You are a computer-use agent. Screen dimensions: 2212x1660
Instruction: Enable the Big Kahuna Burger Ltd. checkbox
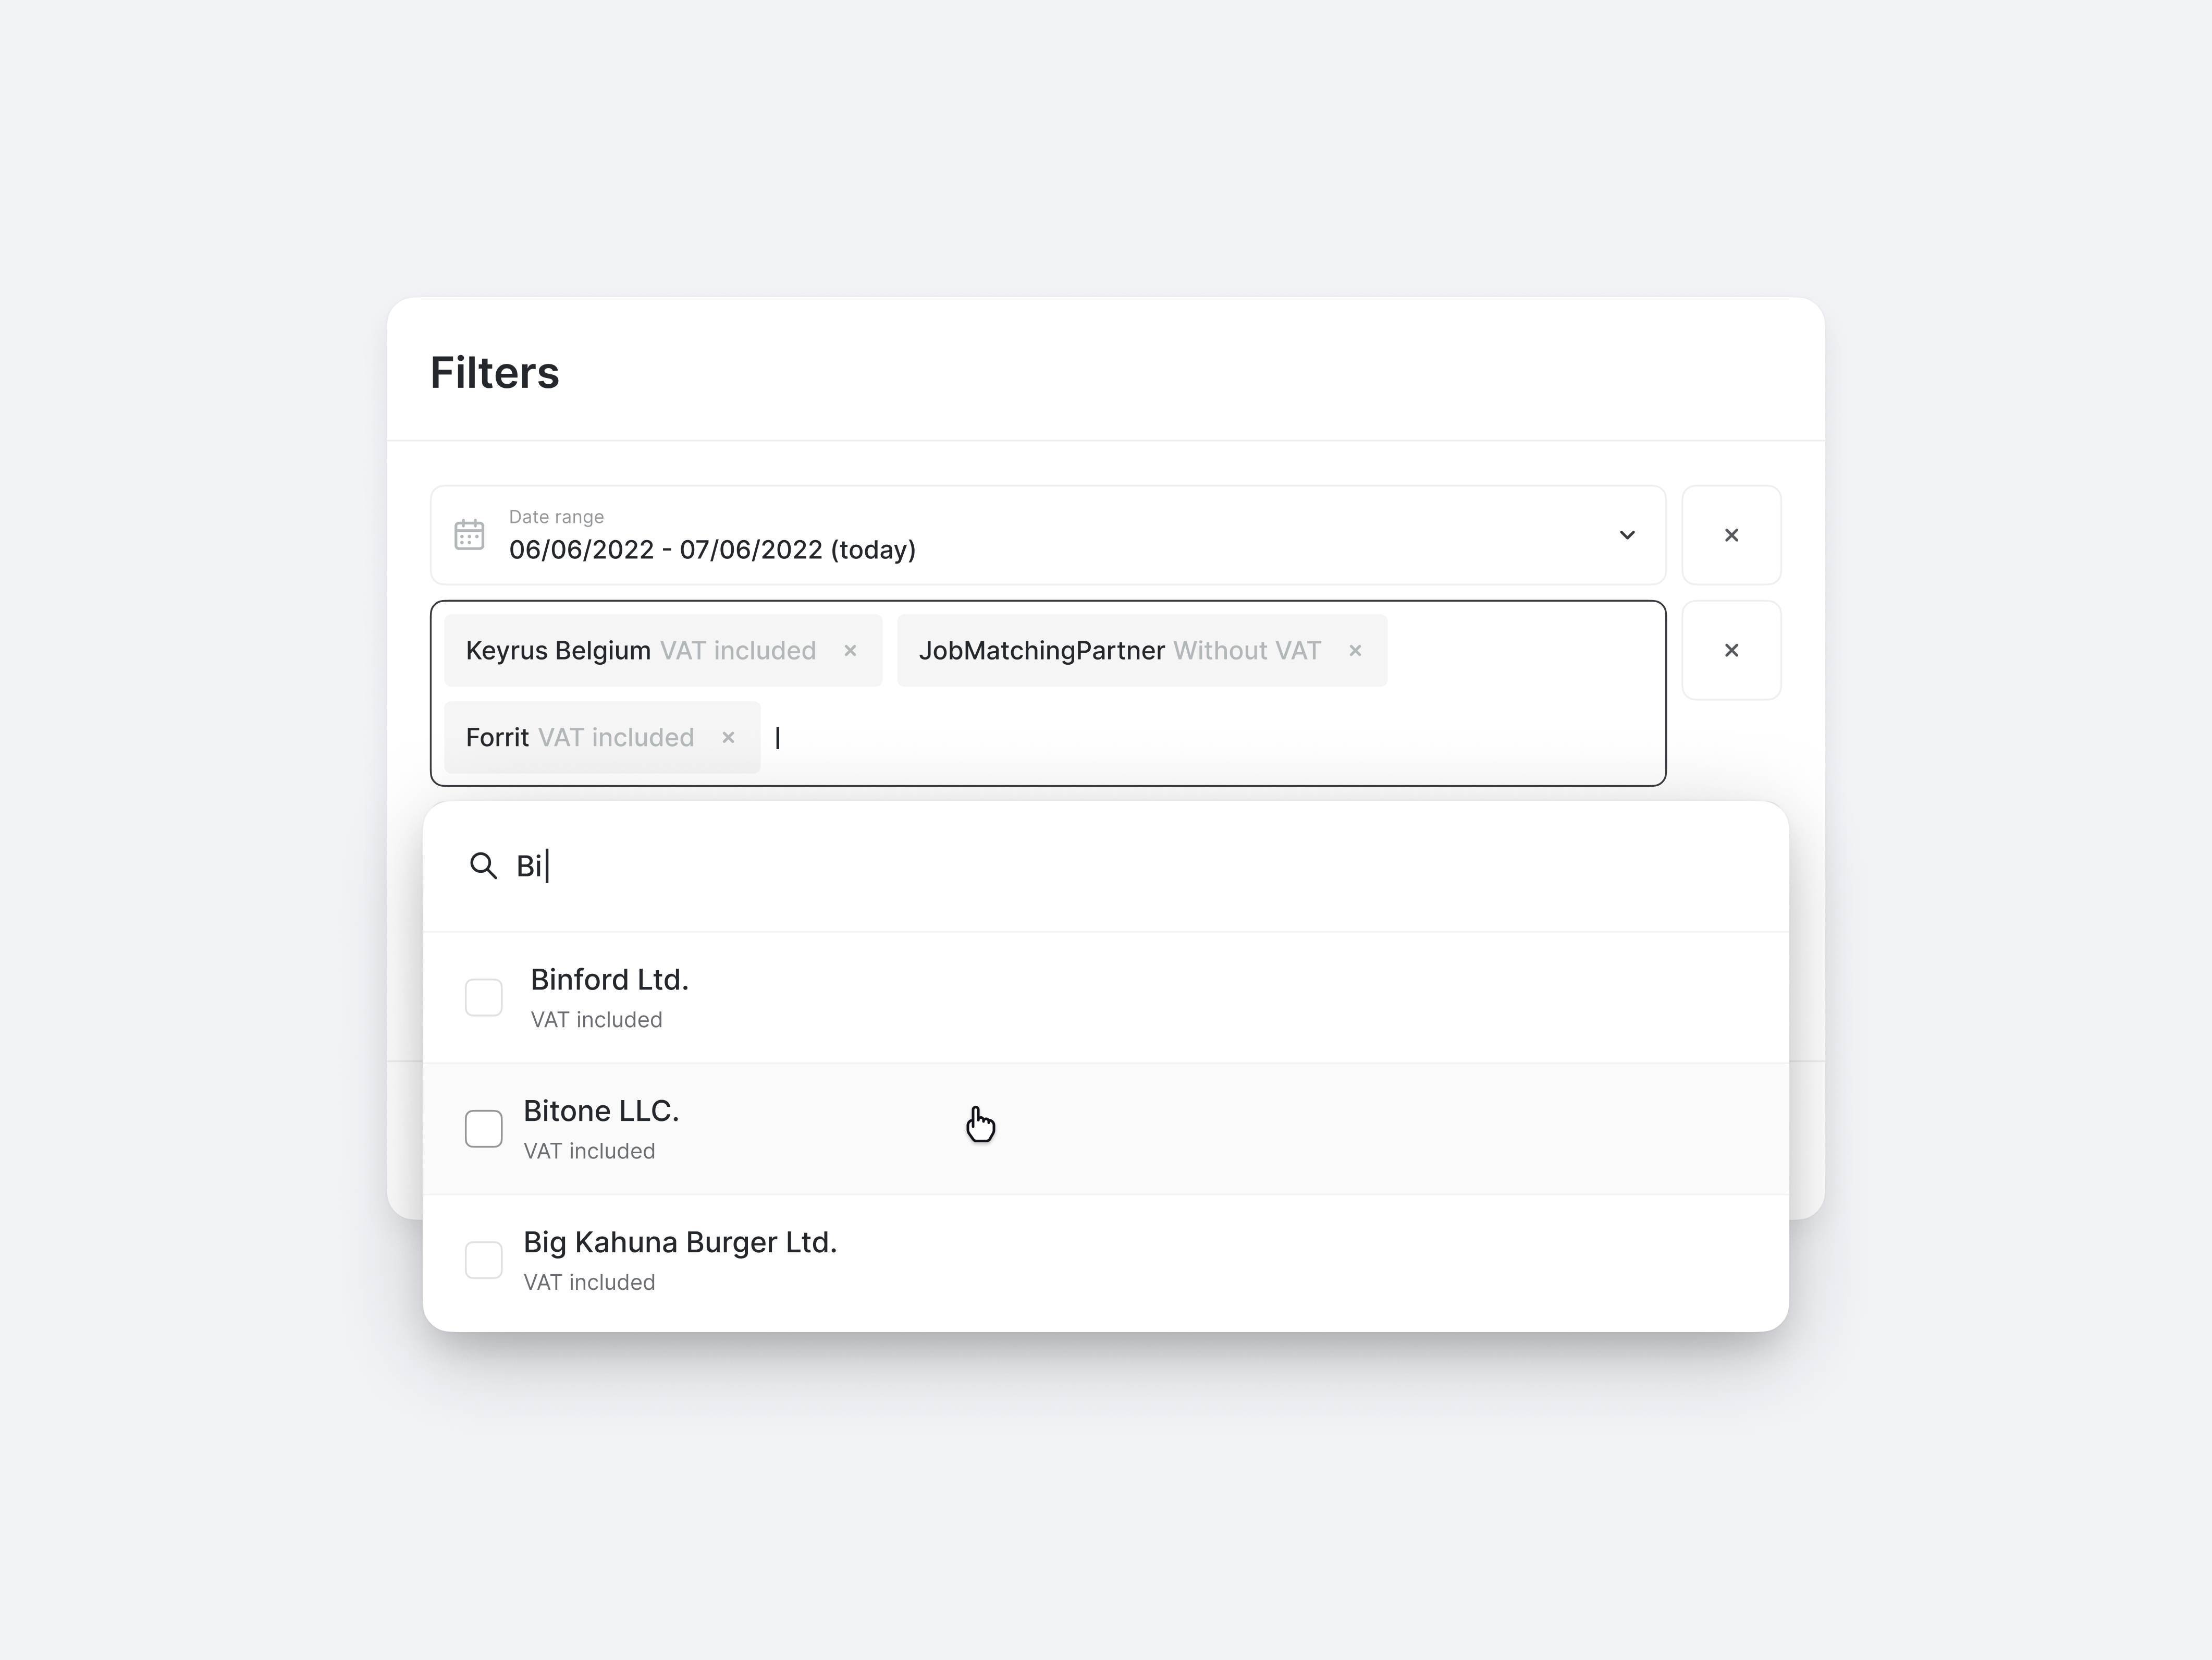[483, 1259]
